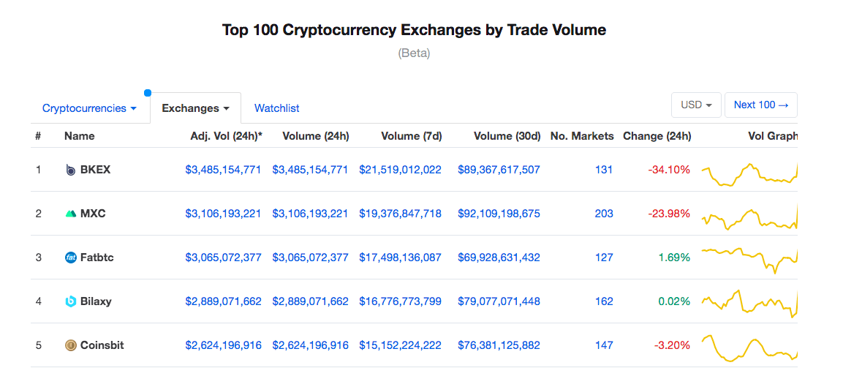Click the MXC exchange logo icon
843x368 pixels.
[70, 214]
